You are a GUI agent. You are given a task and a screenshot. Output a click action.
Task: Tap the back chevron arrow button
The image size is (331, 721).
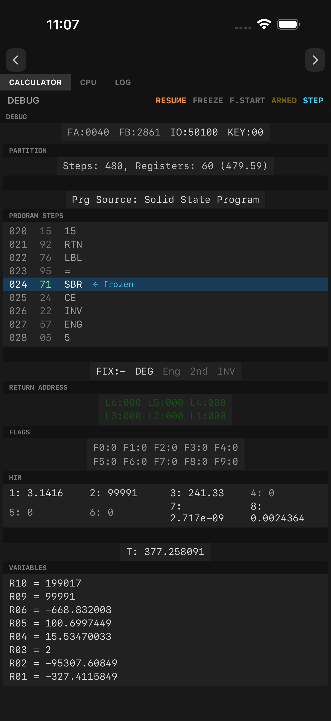pyautogui.click(x=16, y=60)
